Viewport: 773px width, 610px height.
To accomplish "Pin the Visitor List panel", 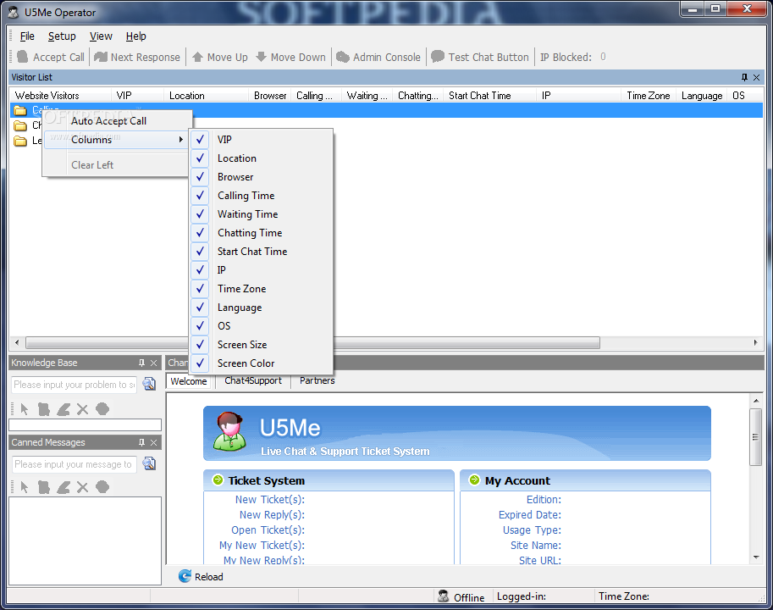I will coord(744,77).
